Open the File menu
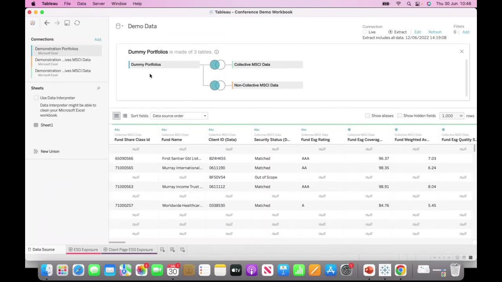Viewport: 502px width, 282px height. [x=67, y=4]
